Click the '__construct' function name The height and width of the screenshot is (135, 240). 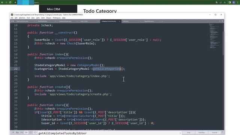(x=64, y=33)
